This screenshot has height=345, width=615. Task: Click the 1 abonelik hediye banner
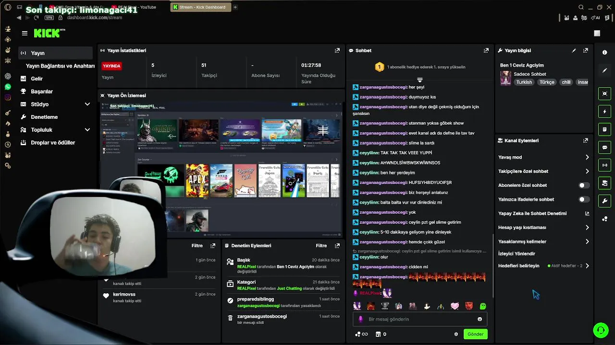click(420, 67)
